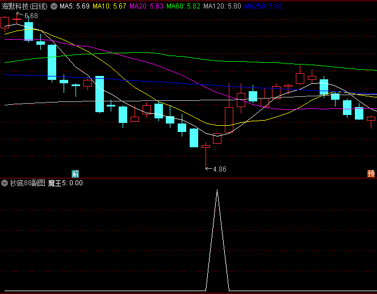
Task: Expand dropdown arrow beside 抄底88副图 indicator
Action: pos(5,183)
